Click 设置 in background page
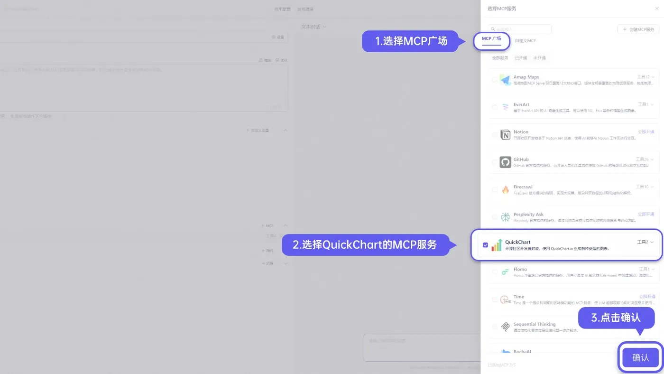This screenshot has height=374, width=664. click(278, 37)
